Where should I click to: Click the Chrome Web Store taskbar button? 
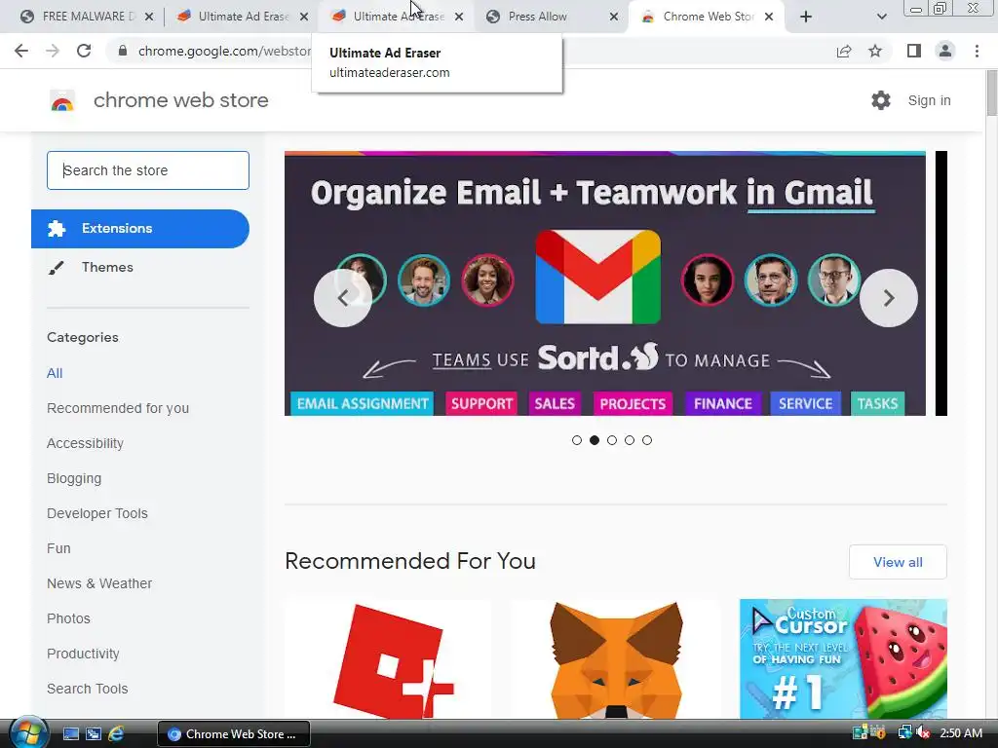[x=234, y=734]
